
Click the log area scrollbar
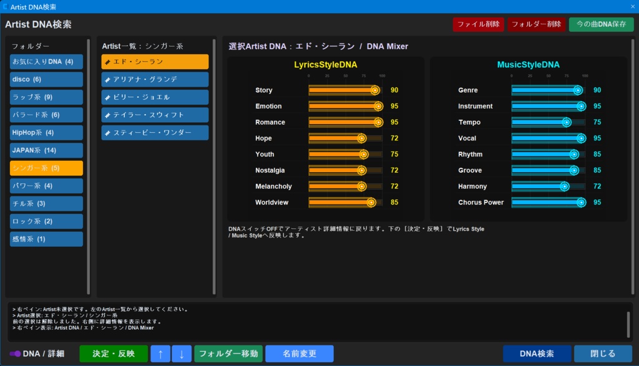click(x=628, y=324)
